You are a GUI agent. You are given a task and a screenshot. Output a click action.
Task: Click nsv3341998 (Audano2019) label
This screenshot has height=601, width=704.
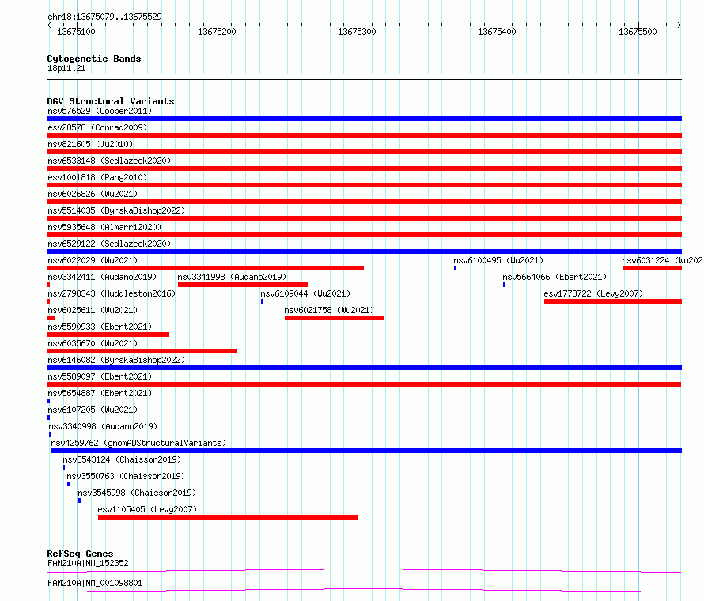pyautogui.click(x=232, y=277)
